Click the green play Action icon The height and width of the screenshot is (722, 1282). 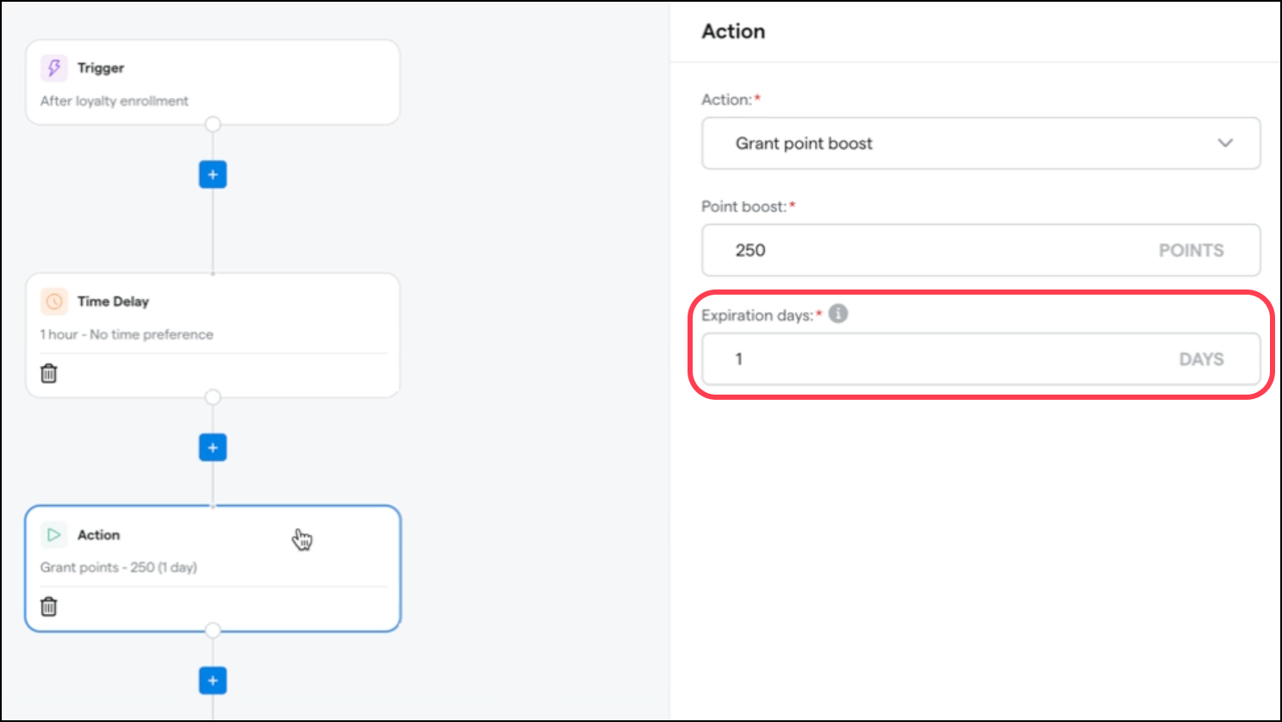(53, 535)
